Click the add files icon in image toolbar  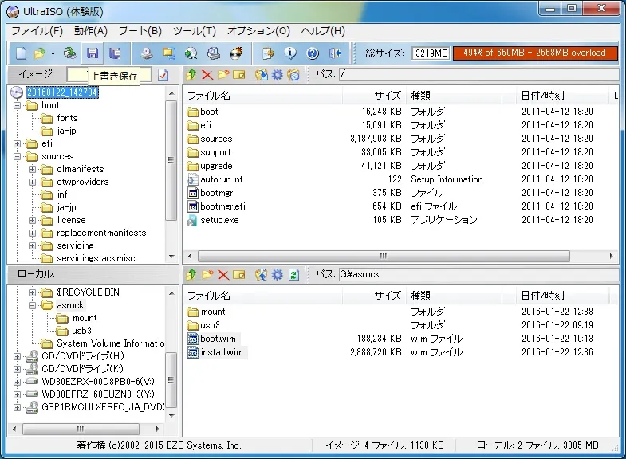pos(261,75)
